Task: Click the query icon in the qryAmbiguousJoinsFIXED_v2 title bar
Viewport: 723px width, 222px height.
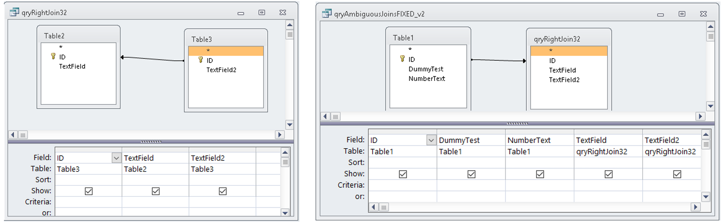Action: click(x=326, y=14)
